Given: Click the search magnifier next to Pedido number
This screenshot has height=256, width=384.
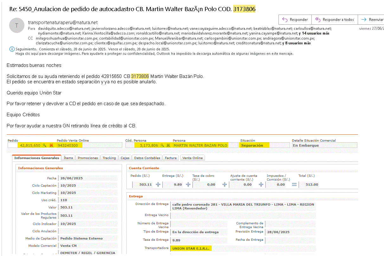Looking at the screenshot, I should click(45, 145).
